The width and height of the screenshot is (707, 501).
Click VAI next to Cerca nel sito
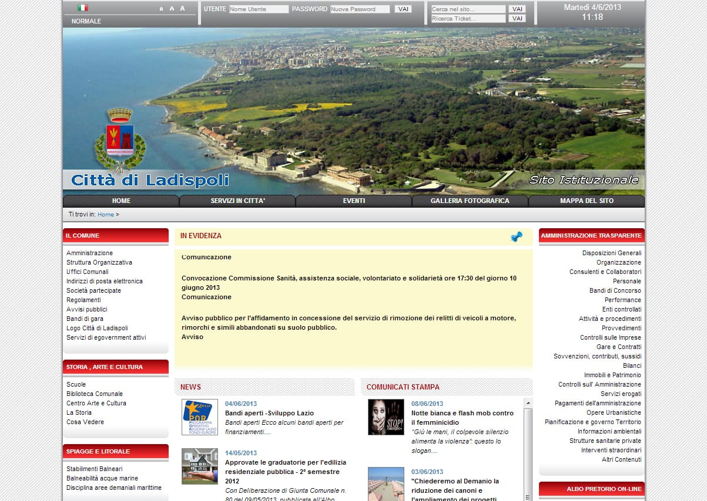coord(517,9)
